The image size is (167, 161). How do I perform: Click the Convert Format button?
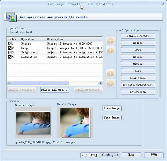click(138, 36)
